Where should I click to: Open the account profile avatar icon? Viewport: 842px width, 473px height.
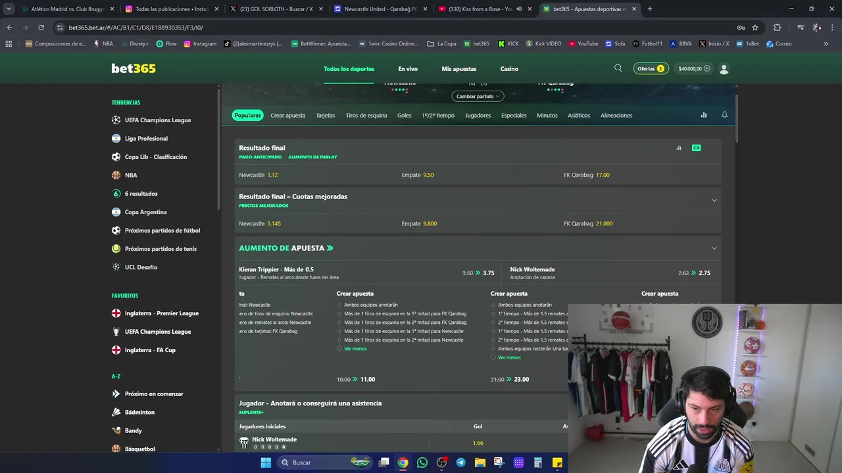pyautogui.click(x=724, y=68)
